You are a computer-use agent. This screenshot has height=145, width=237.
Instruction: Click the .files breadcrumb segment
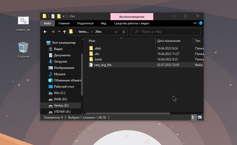[98, 32]
